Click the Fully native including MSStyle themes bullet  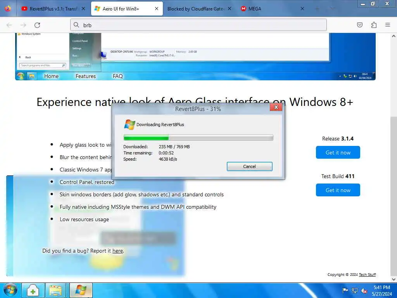[138, 207]
